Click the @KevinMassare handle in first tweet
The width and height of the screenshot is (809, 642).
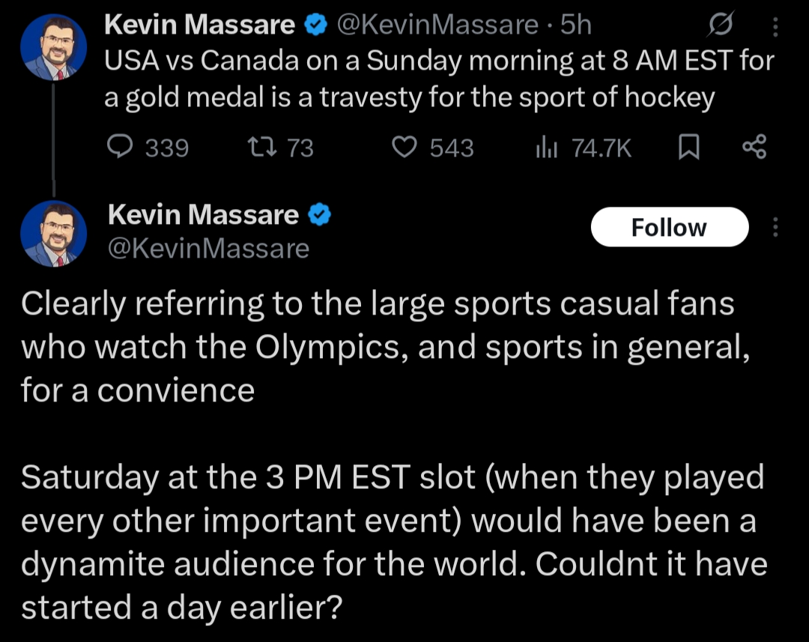point(437,25)
